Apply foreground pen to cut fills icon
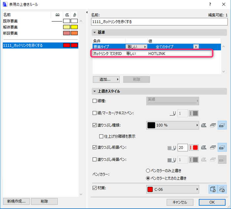 click(222, 147)
